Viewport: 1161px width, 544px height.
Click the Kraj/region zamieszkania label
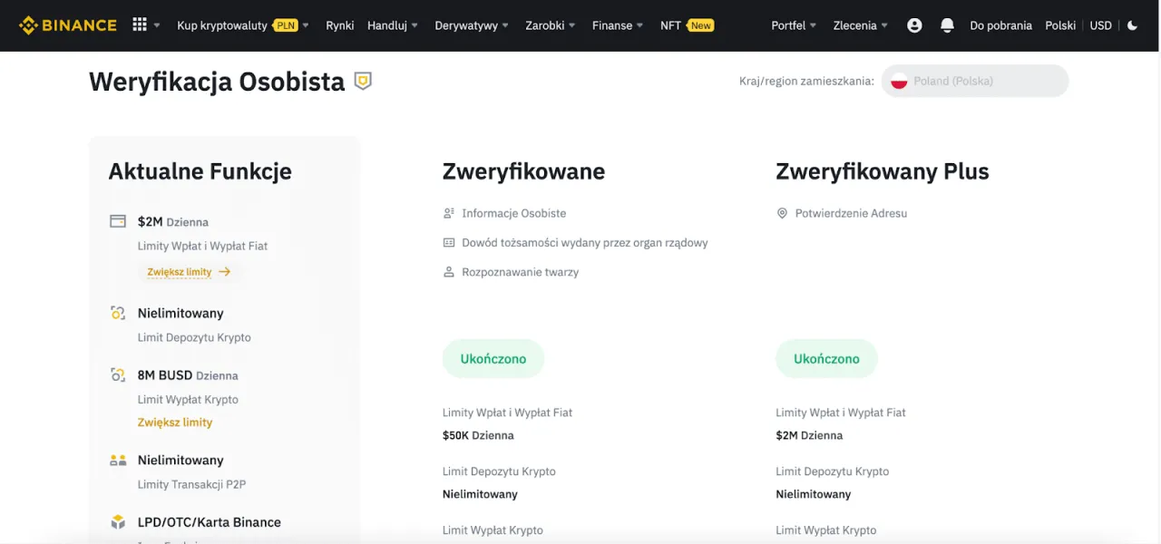pos(806,81)
